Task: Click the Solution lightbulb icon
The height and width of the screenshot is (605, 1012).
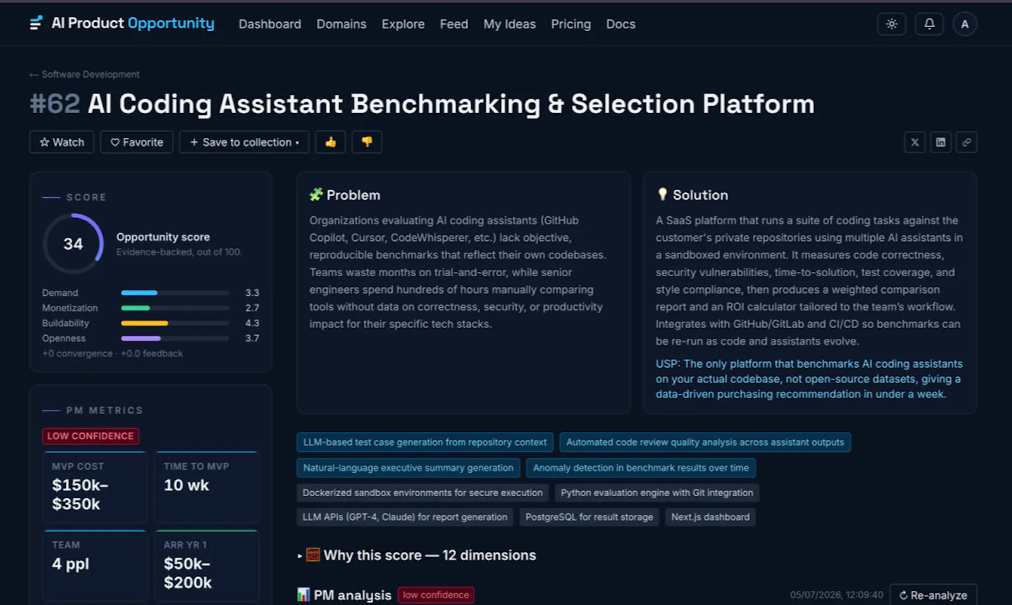Action: tap(662, 194)
